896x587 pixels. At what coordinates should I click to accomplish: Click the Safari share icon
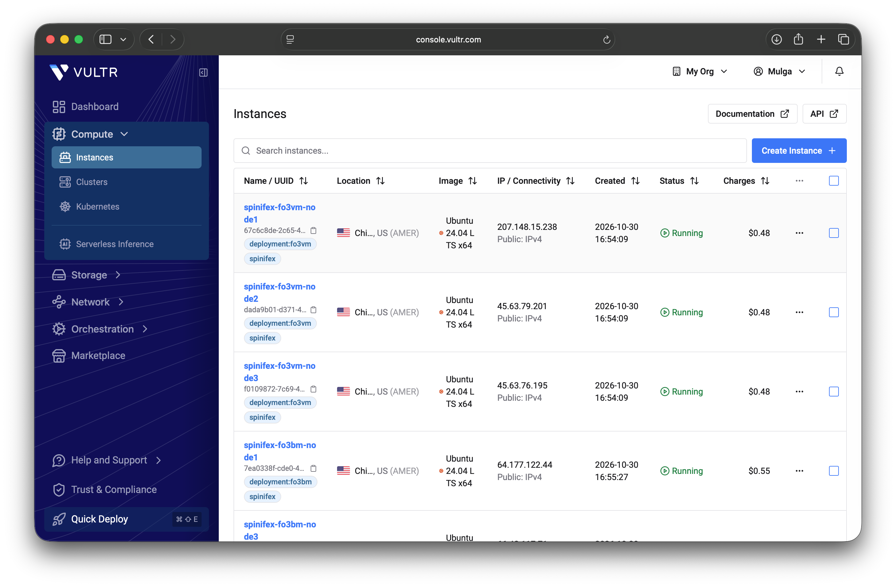[x=798, y=39]
